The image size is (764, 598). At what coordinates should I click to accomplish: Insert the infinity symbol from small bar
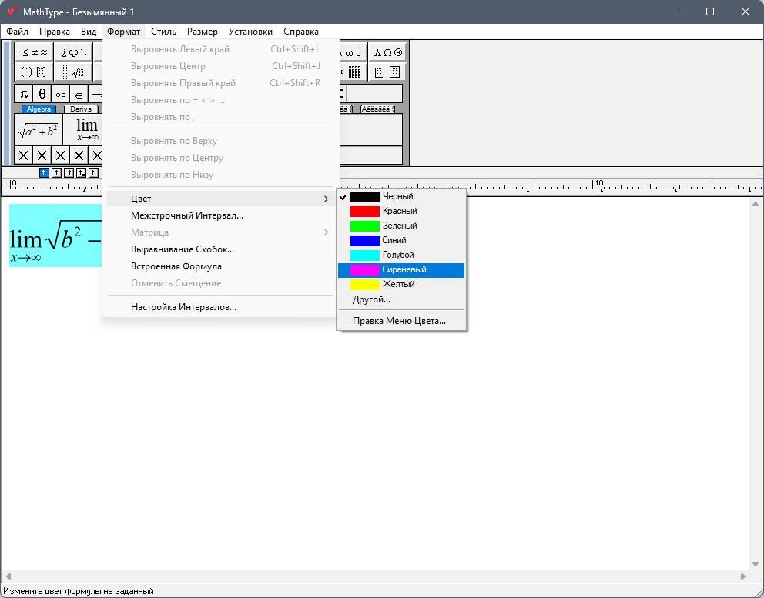pos(60,93)
